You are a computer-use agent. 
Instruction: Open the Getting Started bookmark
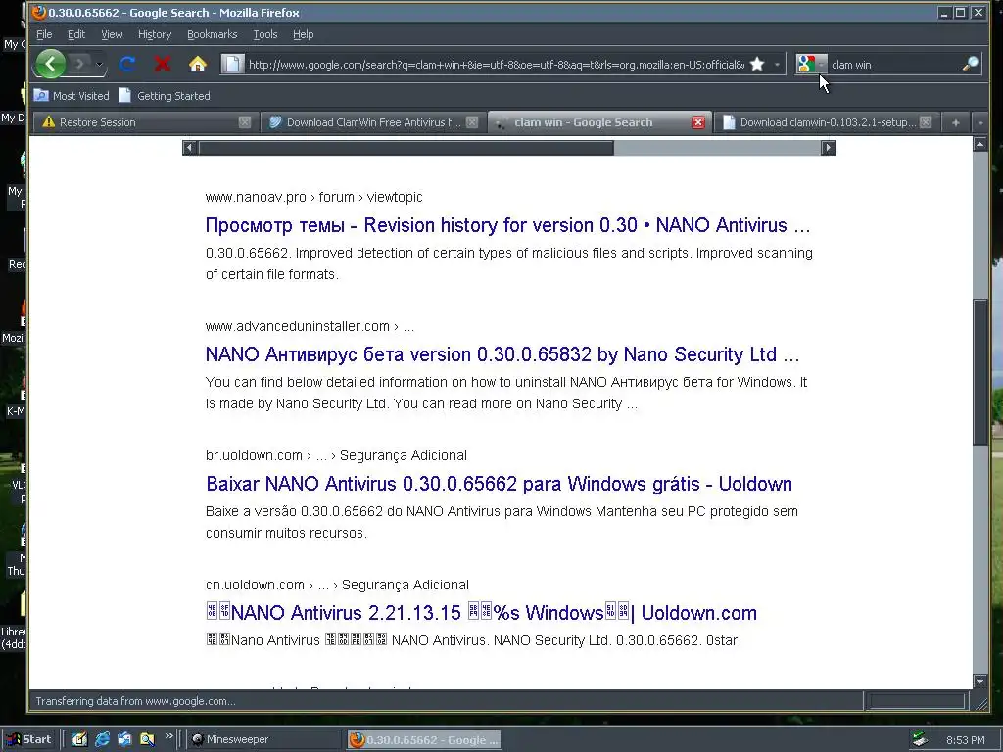pos(165,96)
